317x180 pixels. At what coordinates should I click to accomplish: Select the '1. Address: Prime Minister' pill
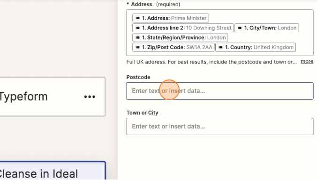click(x=170, y=18)
